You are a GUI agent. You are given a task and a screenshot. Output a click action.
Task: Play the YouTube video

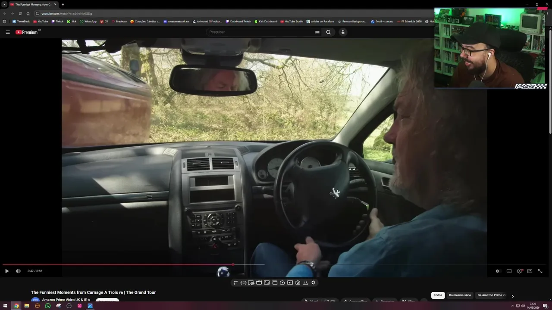(7, 271)
